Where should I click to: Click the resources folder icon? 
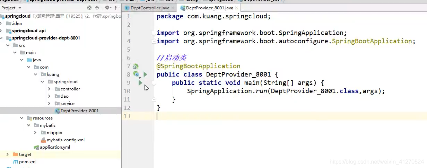29,118
